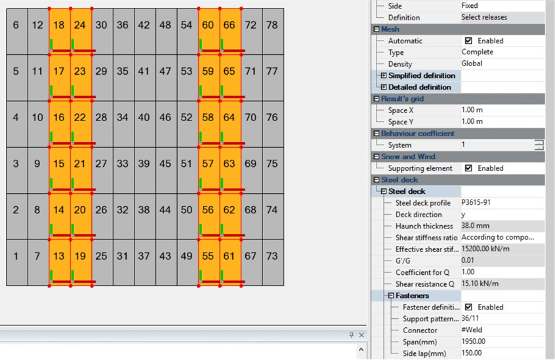The width and height of the screenshot is (555, 360).
Task: Disable the Mesh Automatic checkbox
Action: (x=468, y=41)
